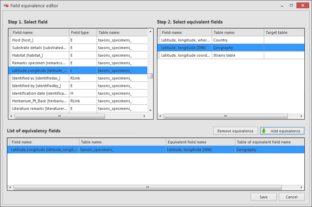The height and width of the screenshot is (207, 312).
Task: Sort Step 1 list by Field type
Action: coord(83,33)
